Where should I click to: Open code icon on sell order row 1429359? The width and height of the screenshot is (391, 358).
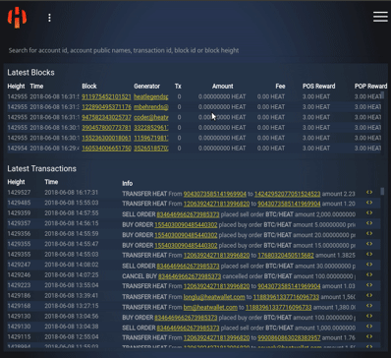[369, 213]
